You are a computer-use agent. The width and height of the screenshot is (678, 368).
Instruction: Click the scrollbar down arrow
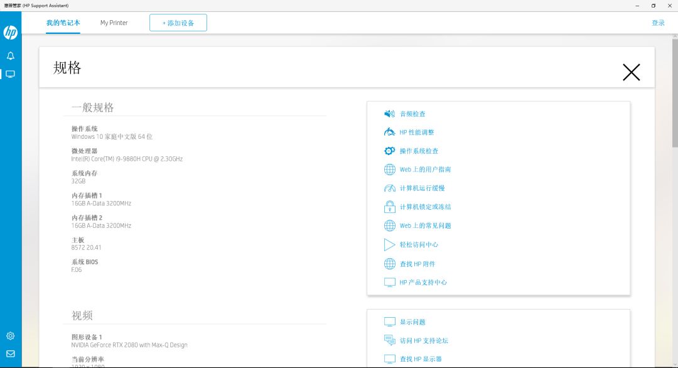pos(675,365)
